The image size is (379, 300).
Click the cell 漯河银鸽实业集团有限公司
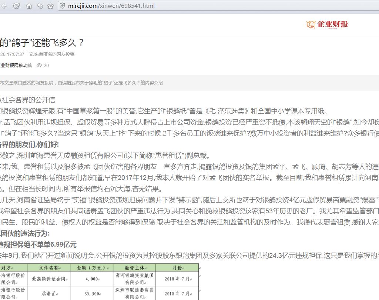pyautogui.click(x=134, y=279)
